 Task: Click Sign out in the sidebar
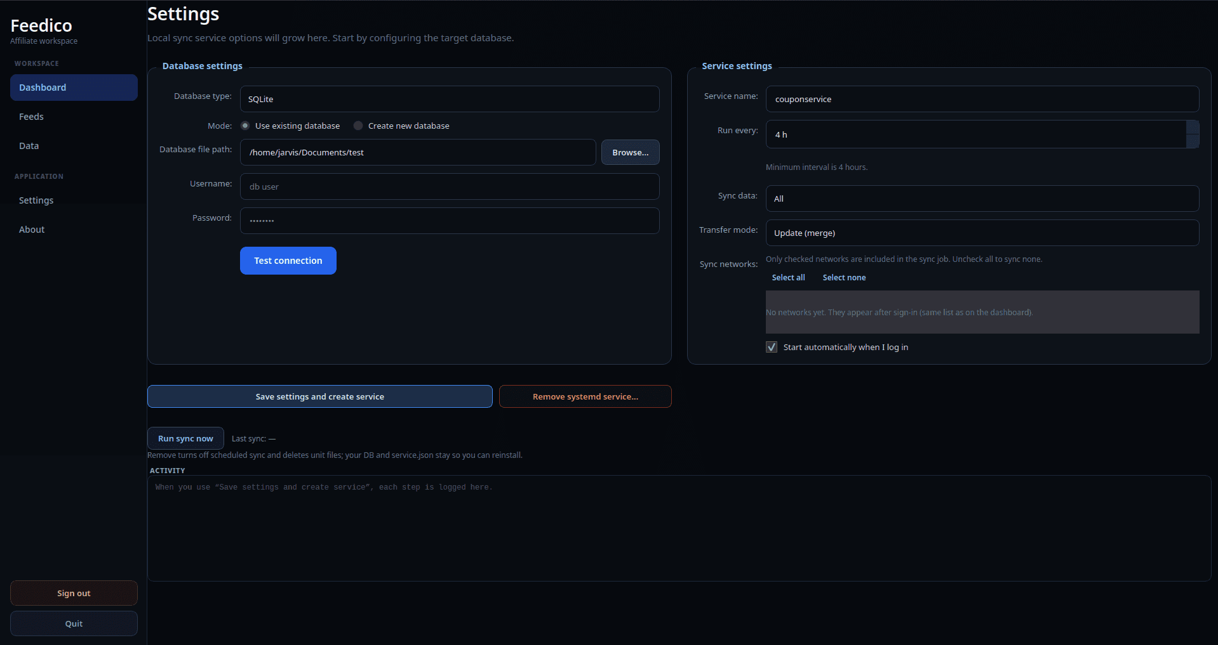pyautogui.click(x=74, y=593)
